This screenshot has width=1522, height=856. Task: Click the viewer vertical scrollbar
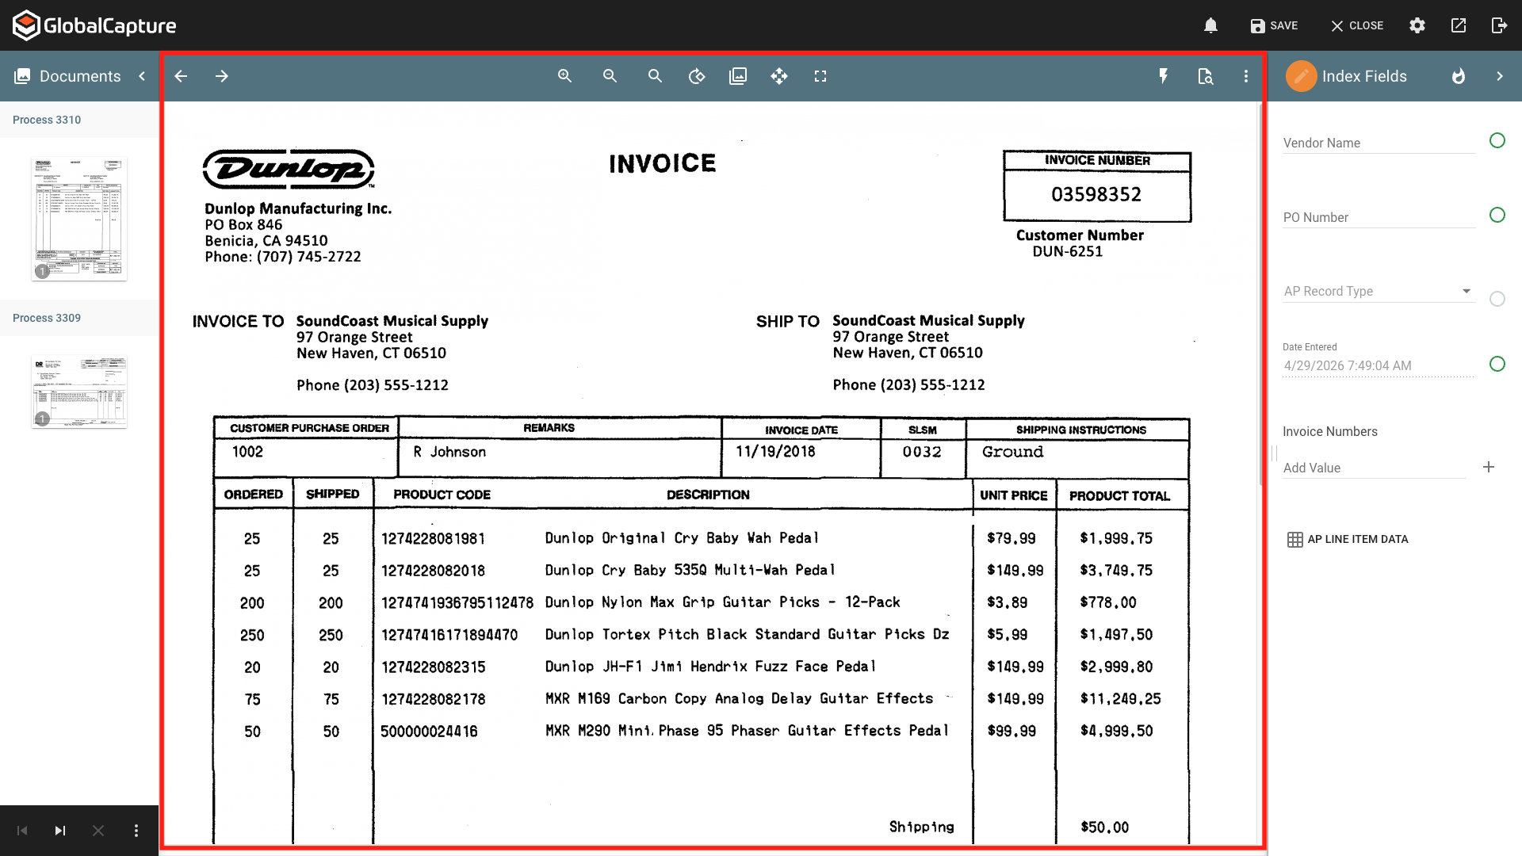[x=1260, y=293]
